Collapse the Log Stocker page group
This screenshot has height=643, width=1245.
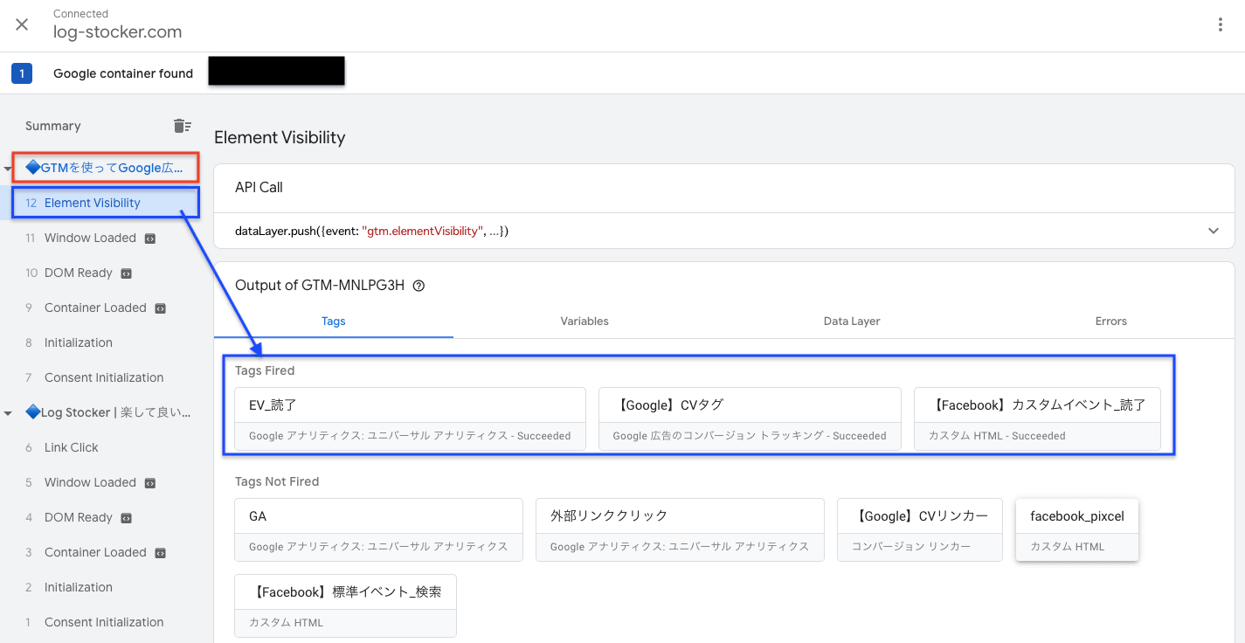click(x=9, y=412)
